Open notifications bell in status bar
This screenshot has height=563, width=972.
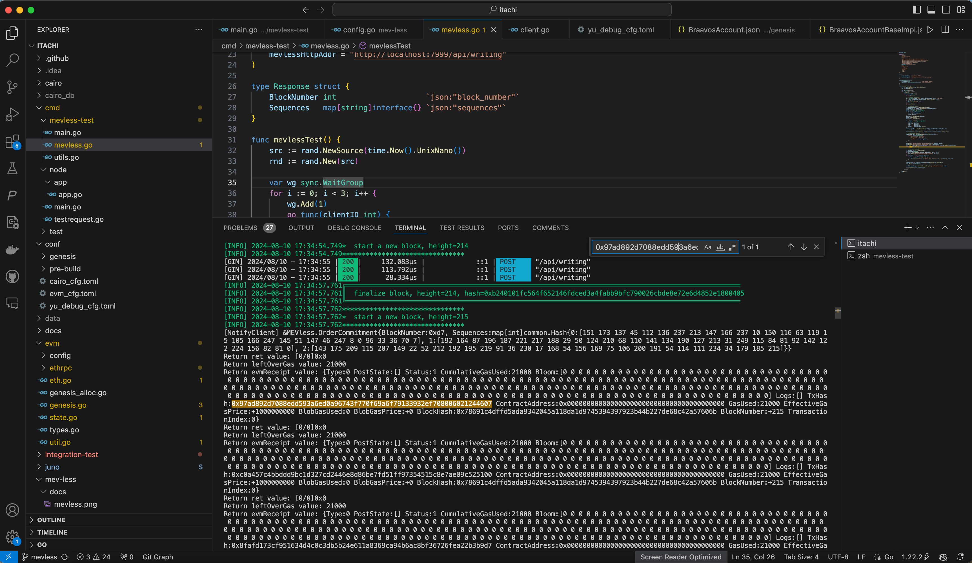[960, 557]
